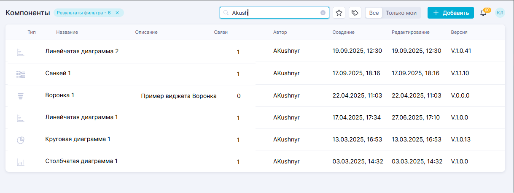Sort by the Редактирование column header
Image resolution: width=514 pixels, height=193 pixels.
tap(410, 32)
